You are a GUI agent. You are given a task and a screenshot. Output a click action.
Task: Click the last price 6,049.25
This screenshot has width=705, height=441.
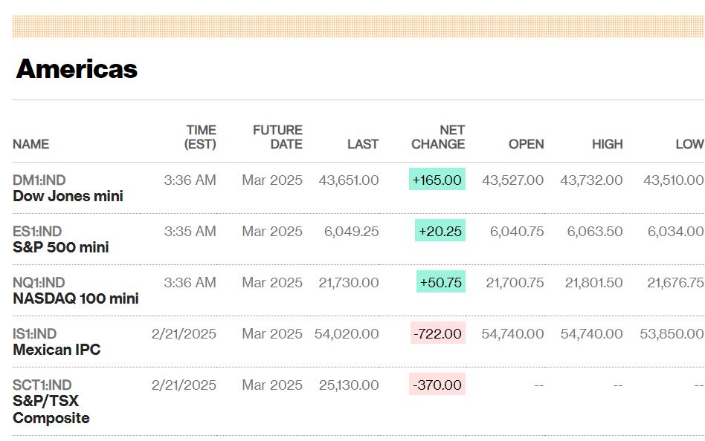(x=352, y=232)
